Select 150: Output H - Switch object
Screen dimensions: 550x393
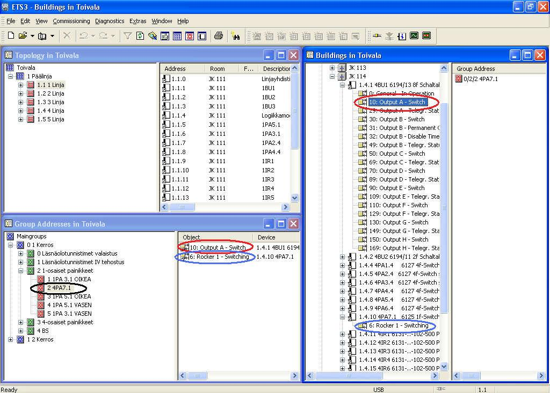point(399,240)
